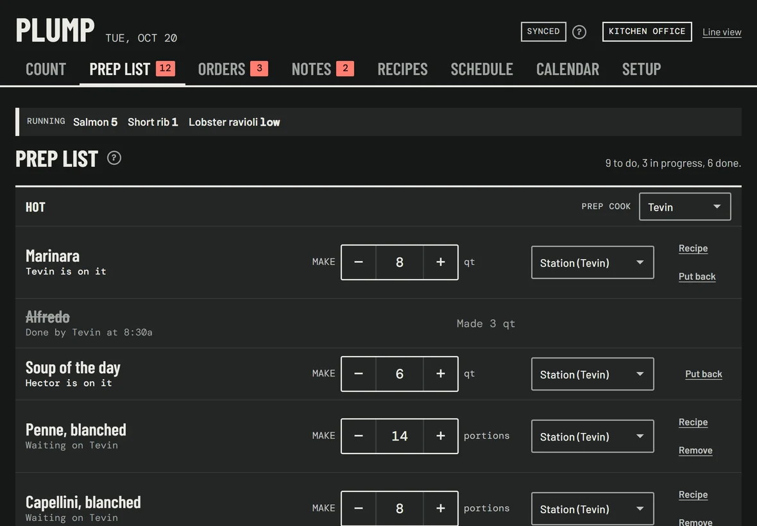Open the Calendar tab

point(568,69)
